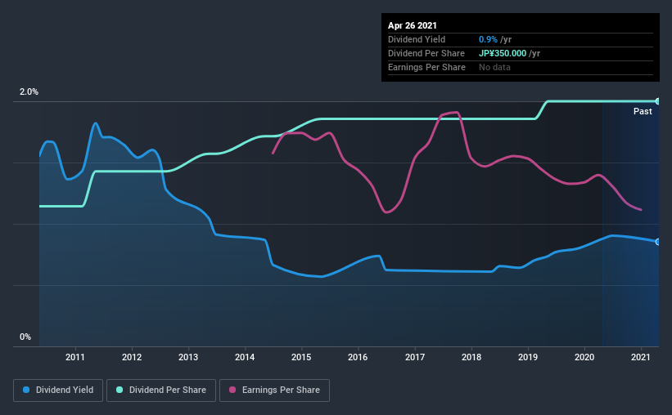This screenshot has height=415, width=672.
Task: Click the pink Earnings Per Share legend dot
Action: click(232, 390)
